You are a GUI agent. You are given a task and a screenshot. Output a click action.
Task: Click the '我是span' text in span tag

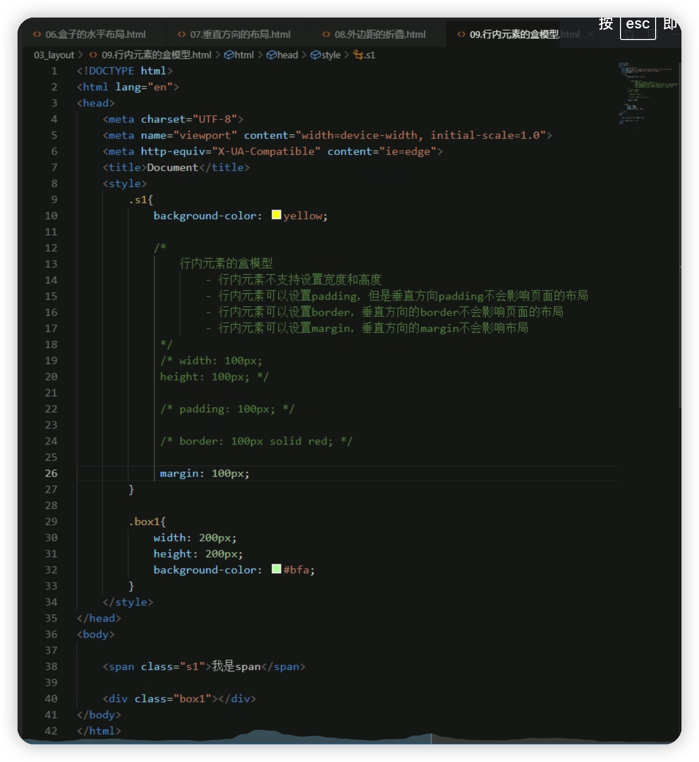236,666
